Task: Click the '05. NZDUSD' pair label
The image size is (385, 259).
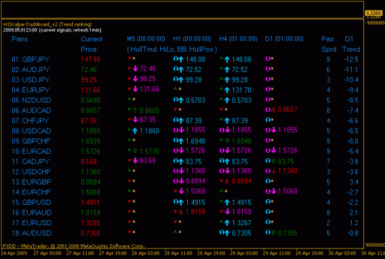Action: pyautogui.click(x=31, y=100)
